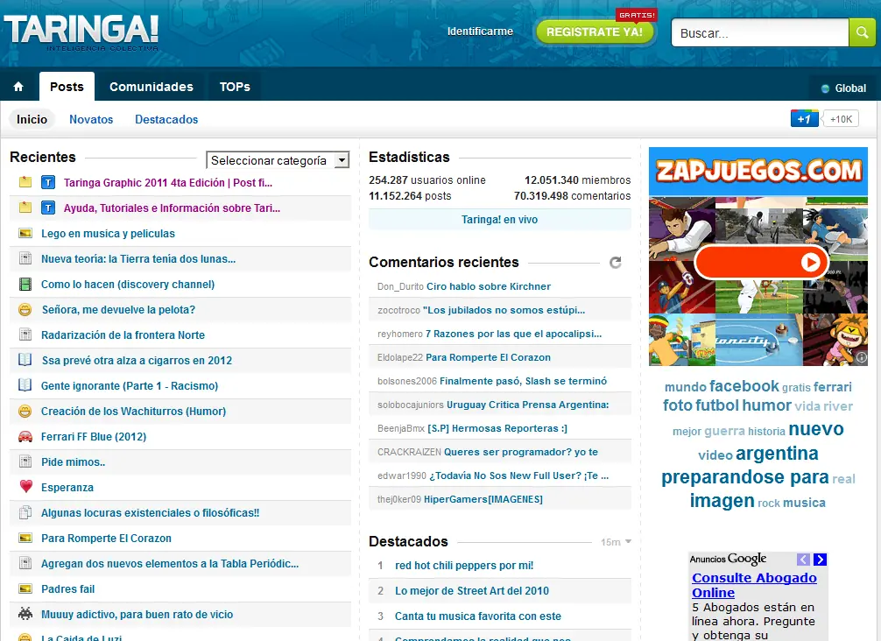
Task: Open post Canta tu musica favorita con este
Action: (x=478, y=616)
